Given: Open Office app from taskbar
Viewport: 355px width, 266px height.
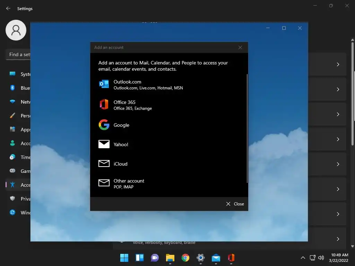Looking at the screenshot, I should (231, 258).
